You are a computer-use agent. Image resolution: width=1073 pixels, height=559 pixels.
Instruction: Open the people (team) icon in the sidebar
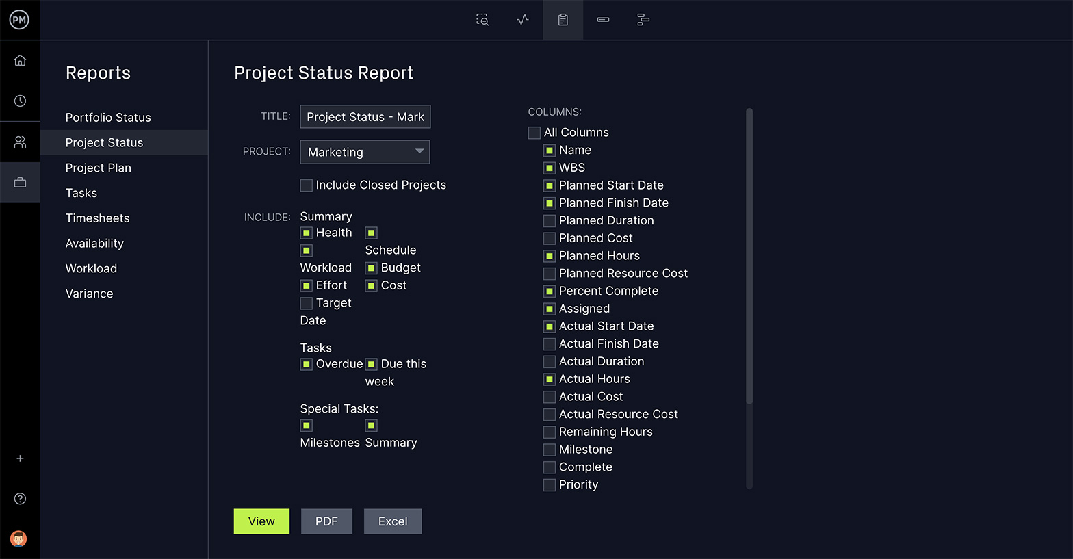(20, 142)
